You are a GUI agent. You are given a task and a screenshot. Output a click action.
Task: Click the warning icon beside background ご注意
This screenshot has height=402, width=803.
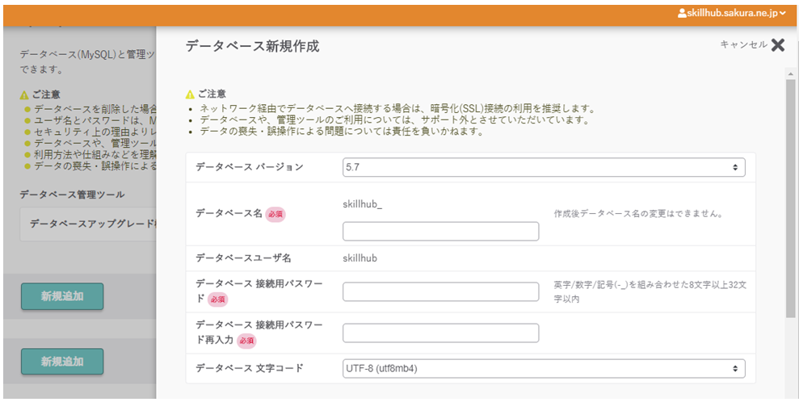coord(24,95)
